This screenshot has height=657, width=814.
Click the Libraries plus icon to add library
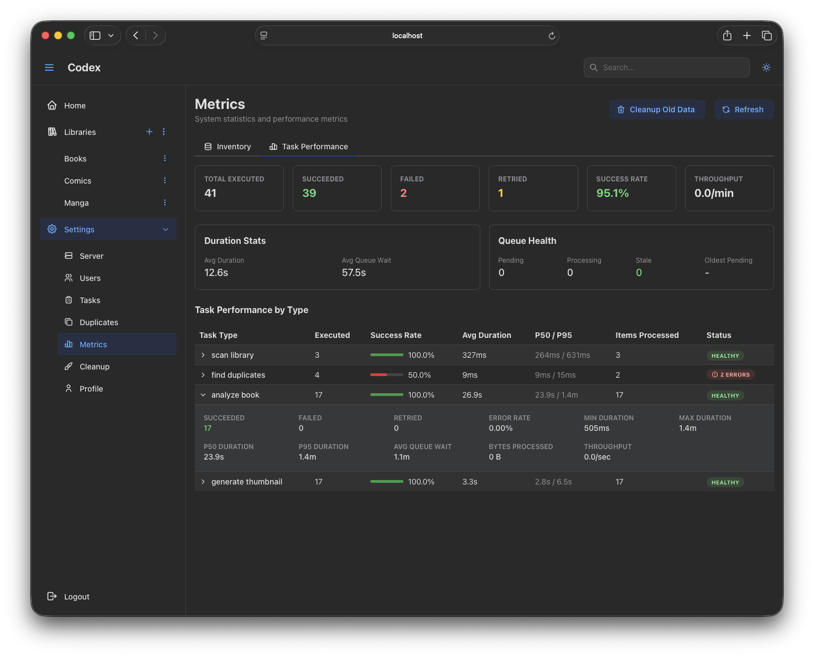(x=149, y=132)
